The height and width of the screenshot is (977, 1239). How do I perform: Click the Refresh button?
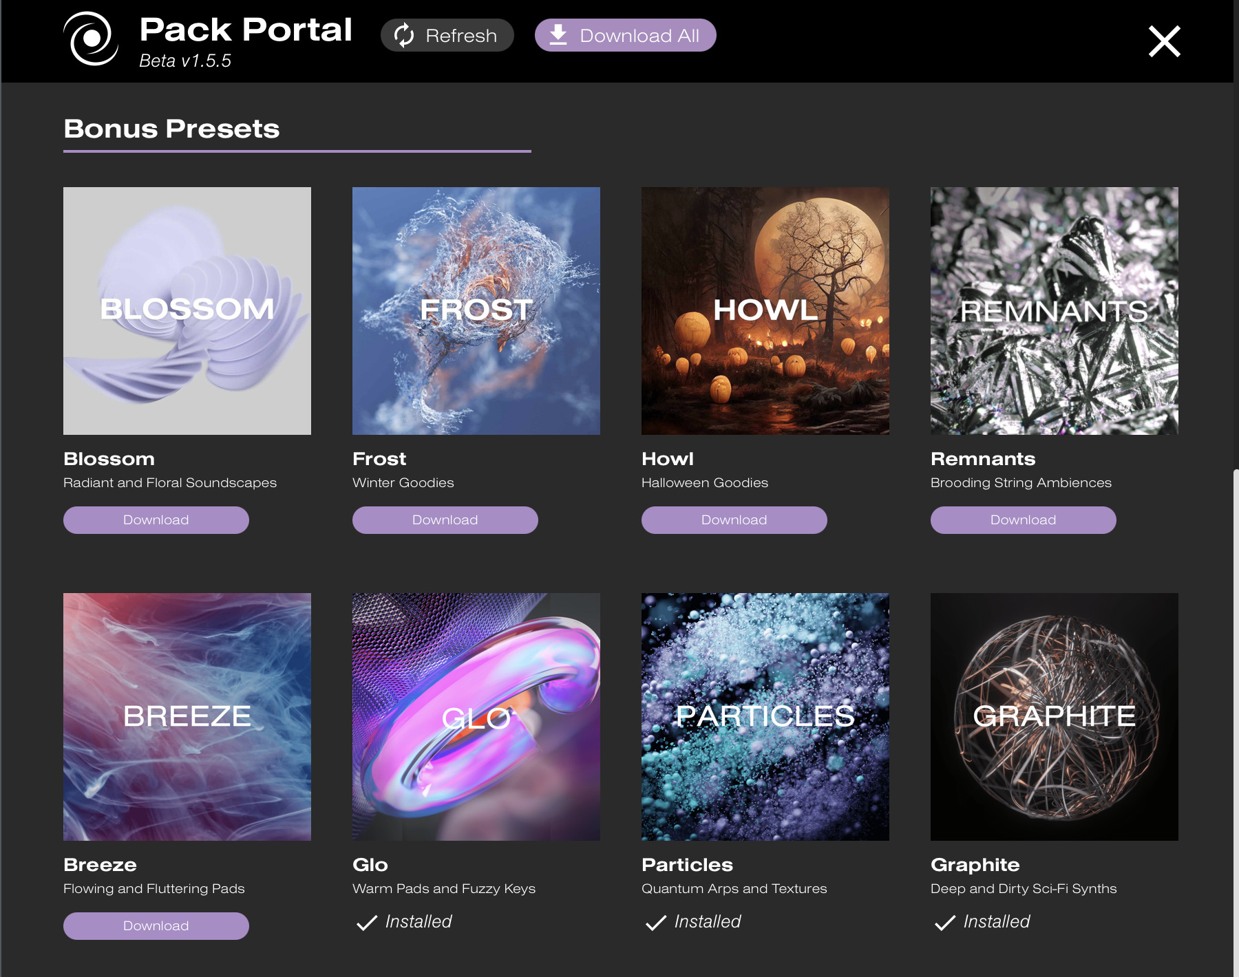pyautogui.click(x=447, y=35)
